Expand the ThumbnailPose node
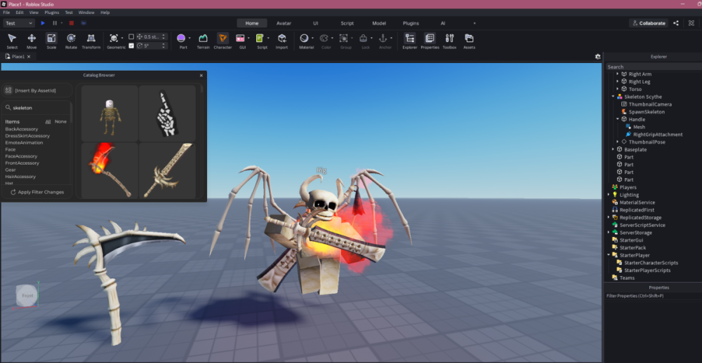 click(618, 142)
